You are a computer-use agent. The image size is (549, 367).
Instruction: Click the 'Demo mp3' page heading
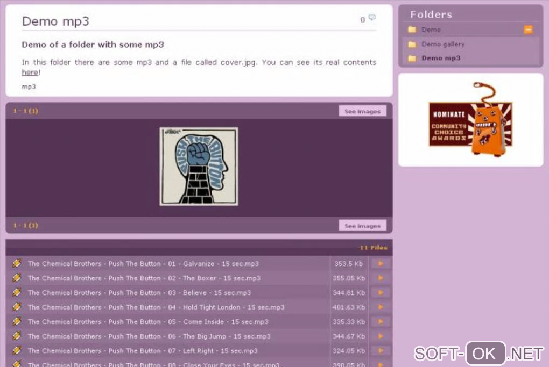click(55, 21)
